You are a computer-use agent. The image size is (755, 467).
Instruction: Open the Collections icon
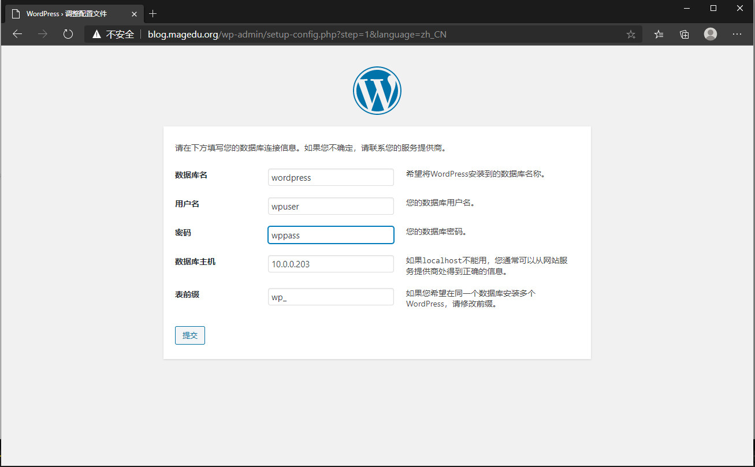tap(685, 35)
